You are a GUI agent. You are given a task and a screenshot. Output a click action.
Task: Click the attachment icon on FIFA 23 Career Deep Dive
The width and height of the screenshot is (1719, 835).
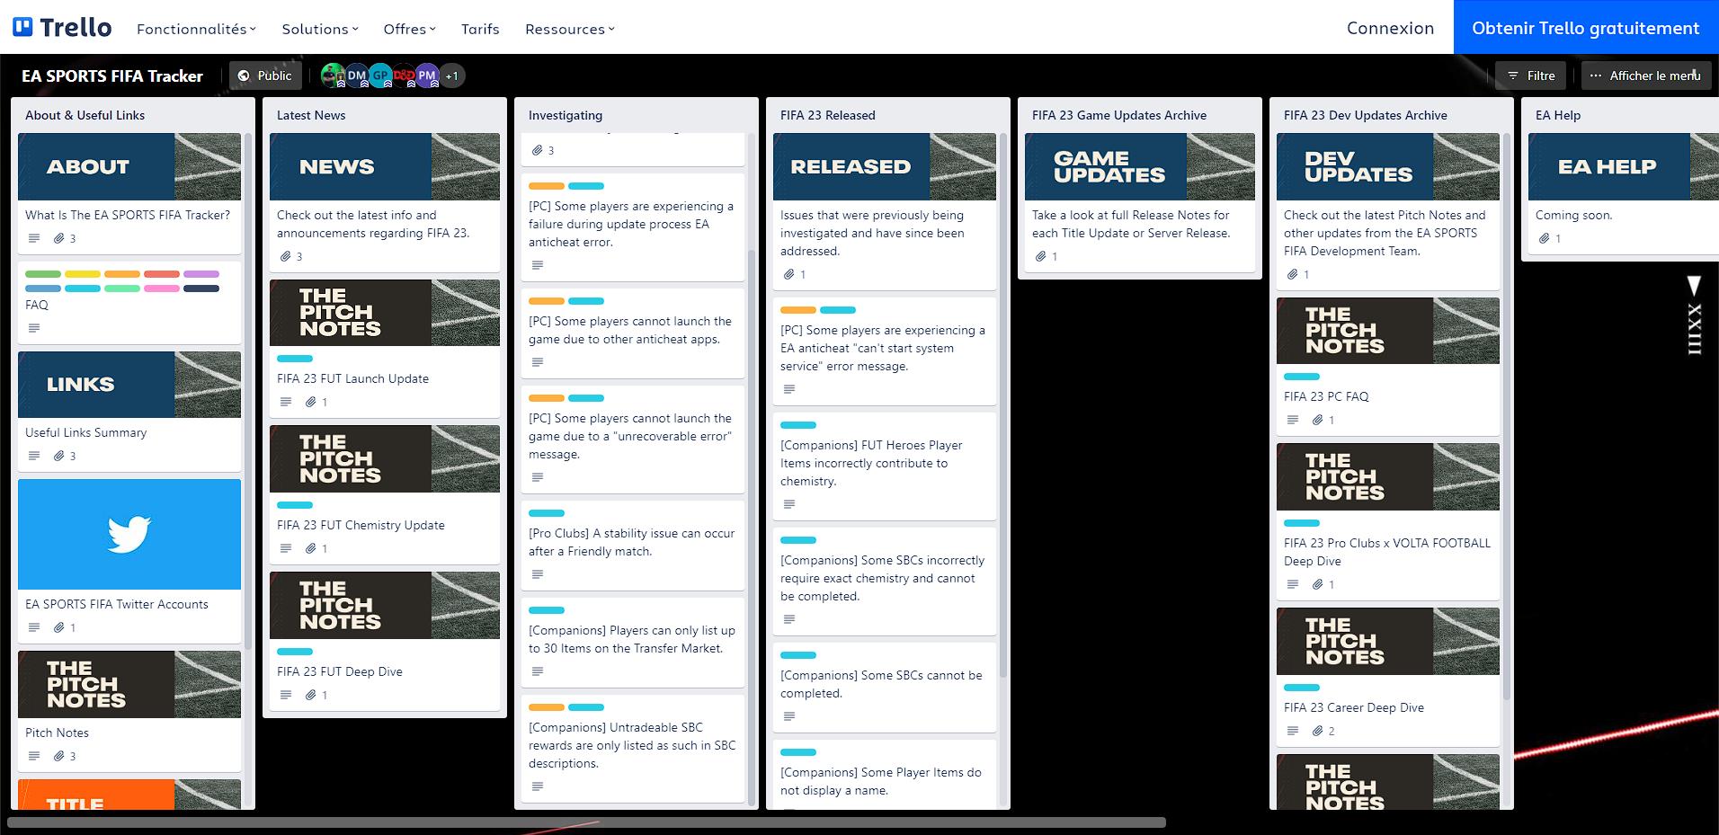point(1318,731)
